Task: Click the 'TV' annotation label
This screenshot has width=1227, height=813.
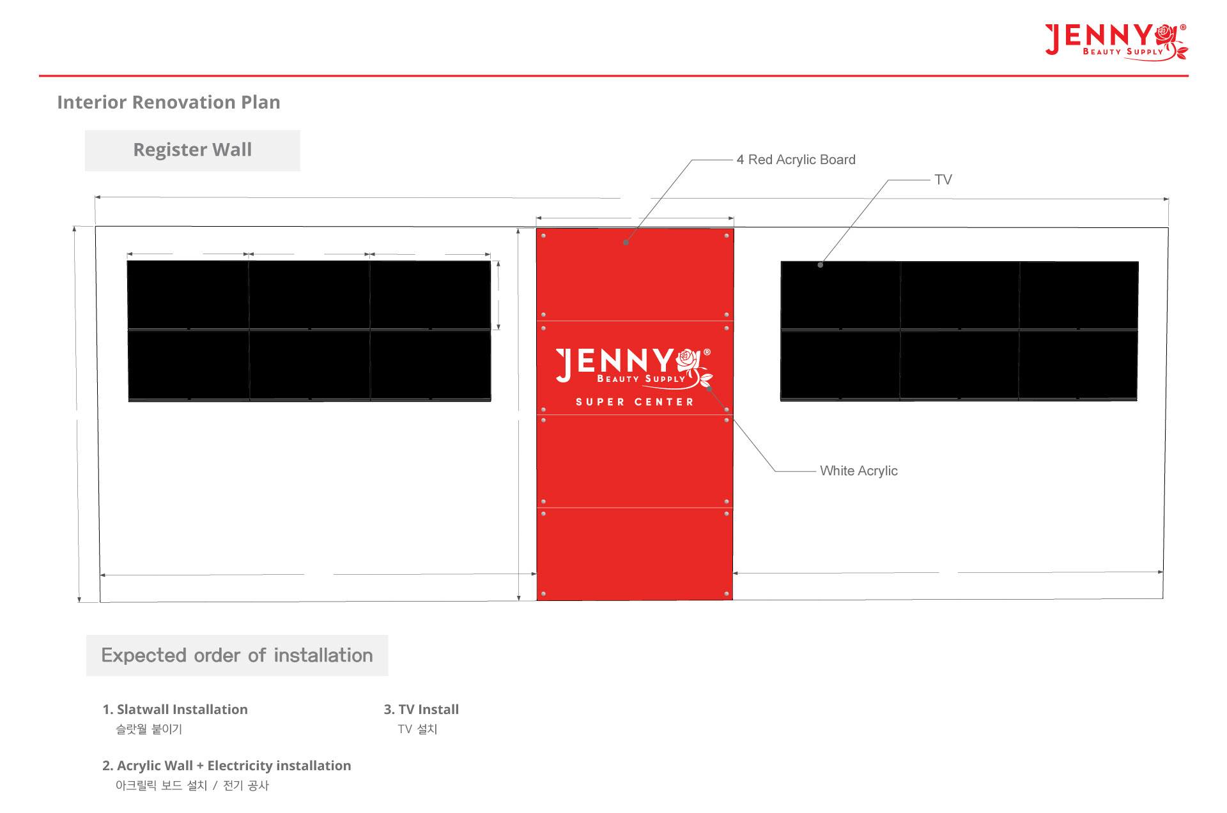Action: point(943,179)
